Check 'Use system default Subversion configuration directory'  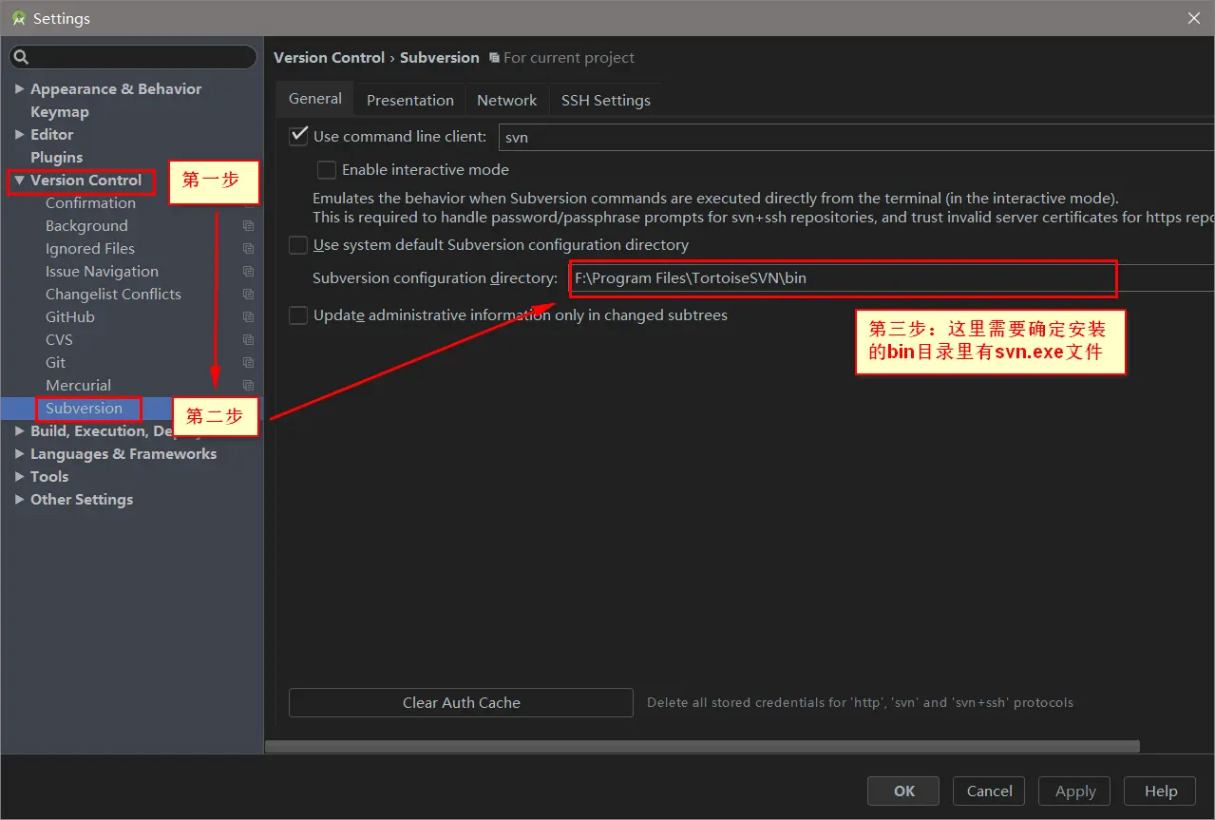pos(298,245)
